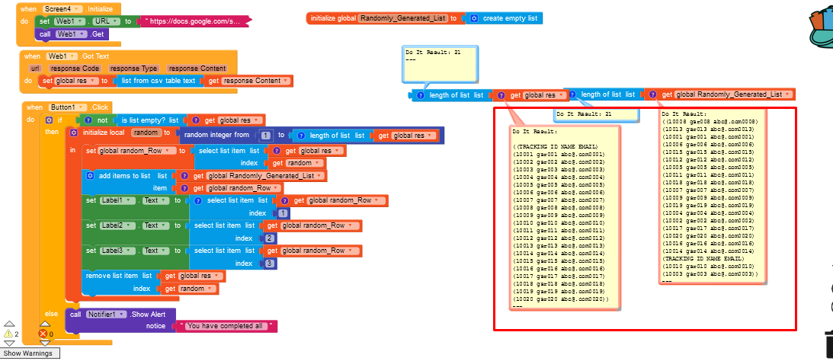Click the red error X indicator
This screenshot has height=361, width=833.
[x=43, y=334]
